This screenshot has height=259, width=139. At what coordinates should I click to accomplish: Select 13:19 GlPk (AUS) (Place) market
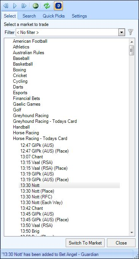click(44, 180)
